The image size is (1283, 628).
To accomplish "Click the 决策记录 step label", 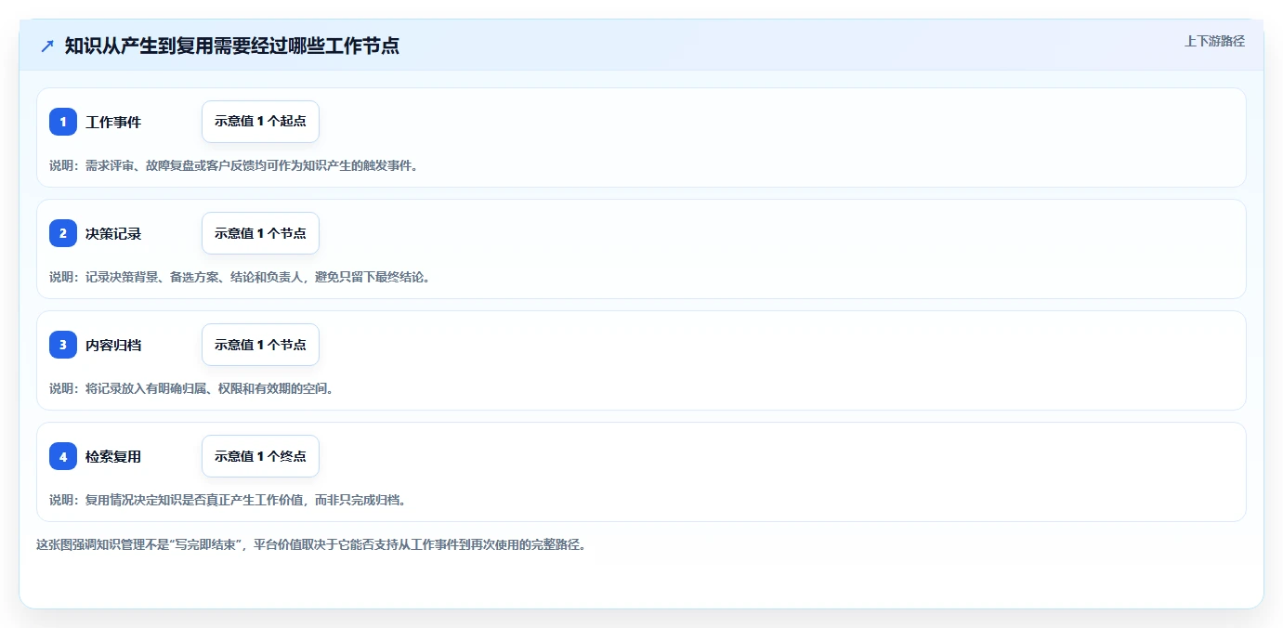I will pyautogui.click(x=113, y=233).
